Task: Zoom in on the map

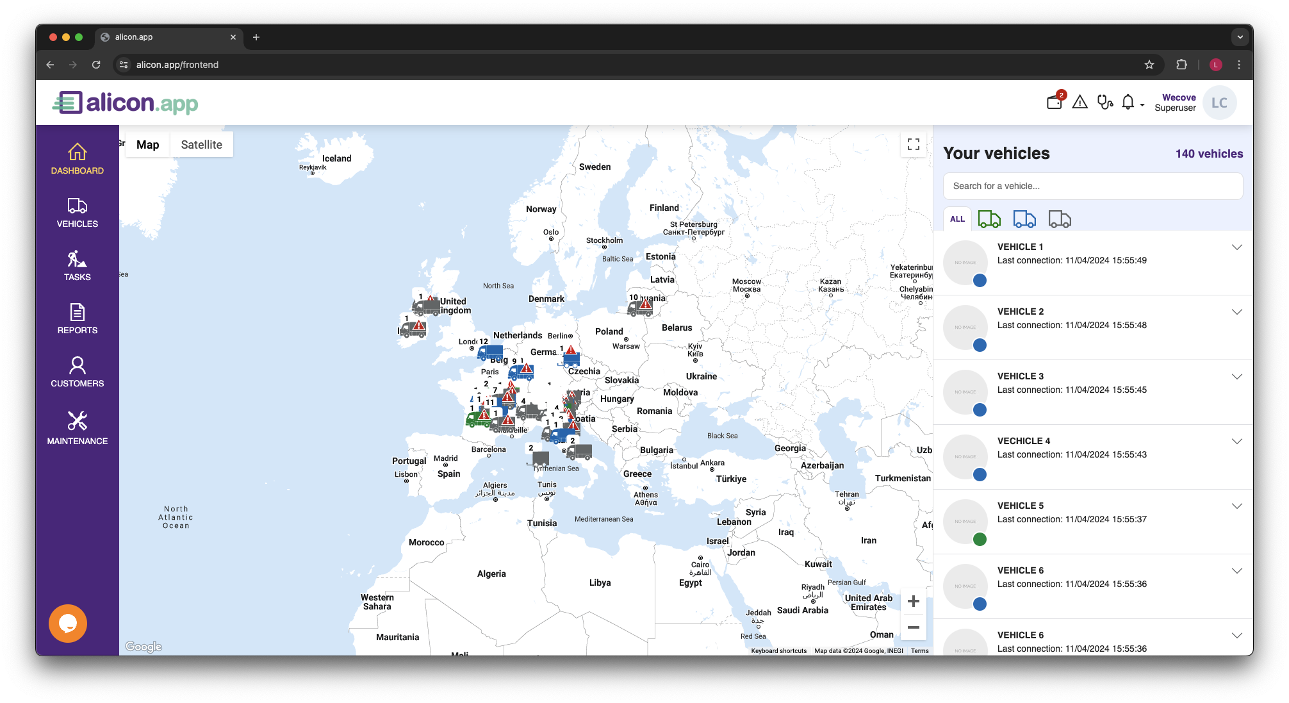Action: pyautogui.click(x=914, y=601)
